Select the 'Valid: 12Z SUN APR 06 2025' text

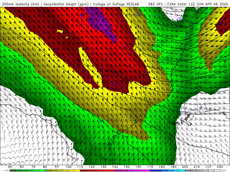(x=203, y=4)
